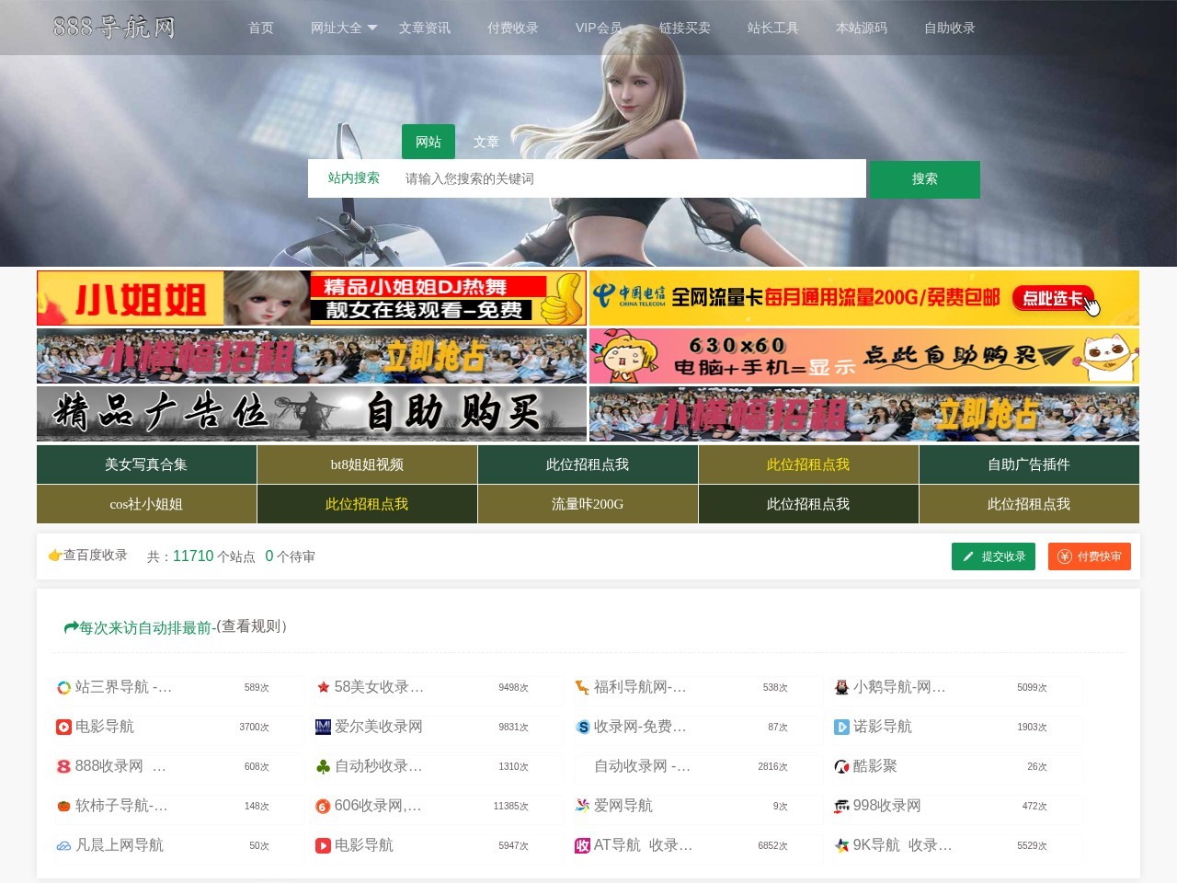Click the 查百度收录 thumbs-up link
The width and height of the screenshot is (1177, 883).
point(87,556)
